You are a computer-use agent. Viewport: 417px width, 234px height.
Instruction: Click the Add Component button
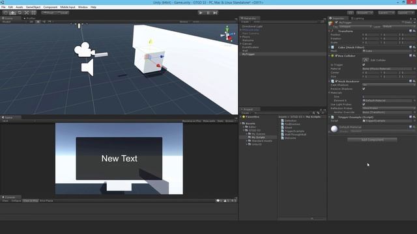tap(372, 140)
